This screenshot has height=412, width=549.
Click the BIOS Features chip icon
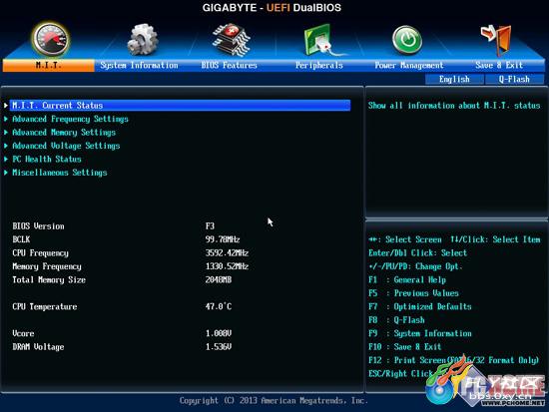click(x=231, y=39)
